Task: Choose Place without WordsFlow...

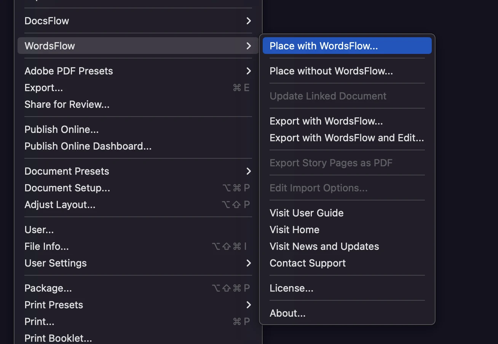Action: tap(347, 71)
